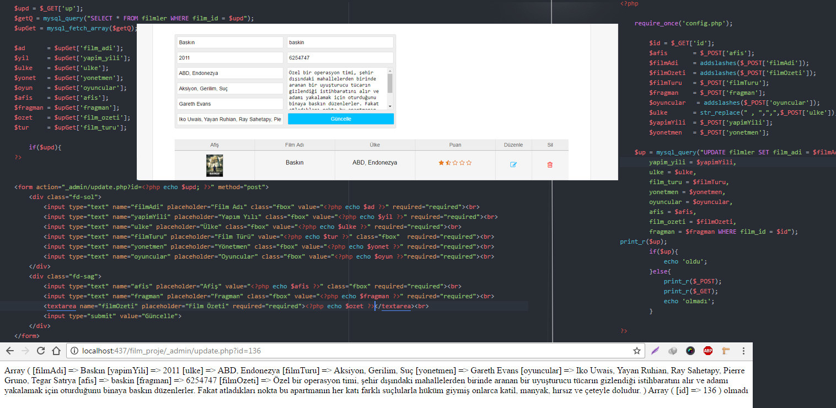Image resolution: width=836 pixels, height=408 pixels.
Task: Open the Adblock Plus extension
Action: point(708,351)
